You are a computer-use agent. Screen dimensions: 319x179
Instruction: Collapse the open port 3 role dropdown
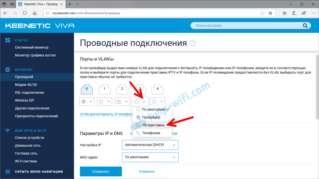tap(140, 102)
